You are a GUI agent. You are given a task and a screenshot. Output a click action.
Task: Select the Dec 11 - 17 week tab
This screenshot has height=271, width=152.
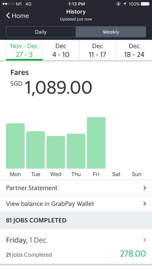(98, 50)
